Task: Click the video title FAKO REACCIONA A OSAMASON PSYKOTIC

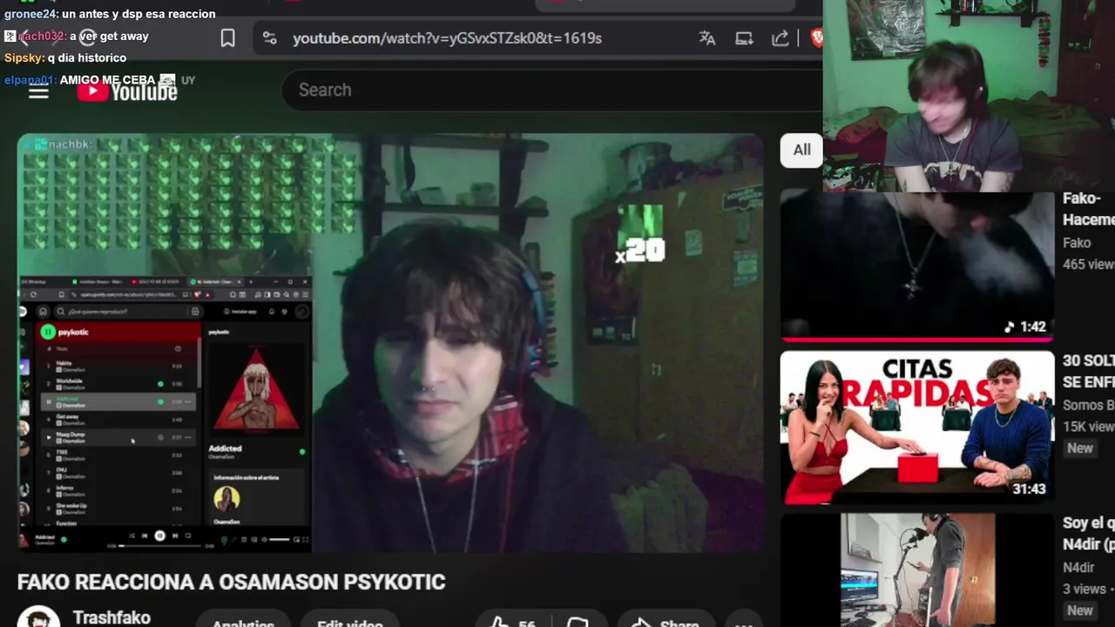Action: point(231,582)
